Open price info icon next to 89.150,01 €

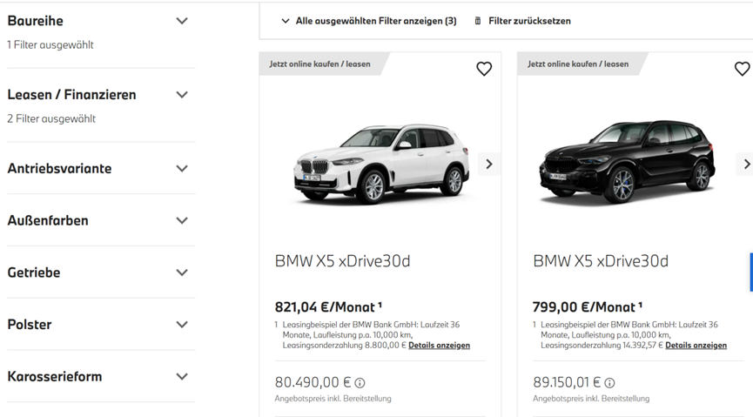pyautogui.click(x=609, y=383)
